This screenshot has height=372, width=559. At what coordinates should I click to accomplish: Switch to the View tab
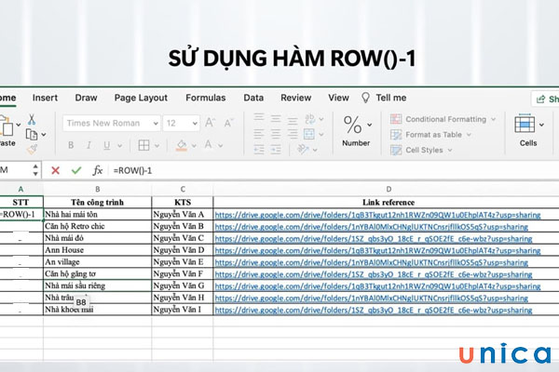(x=338, y=98)
